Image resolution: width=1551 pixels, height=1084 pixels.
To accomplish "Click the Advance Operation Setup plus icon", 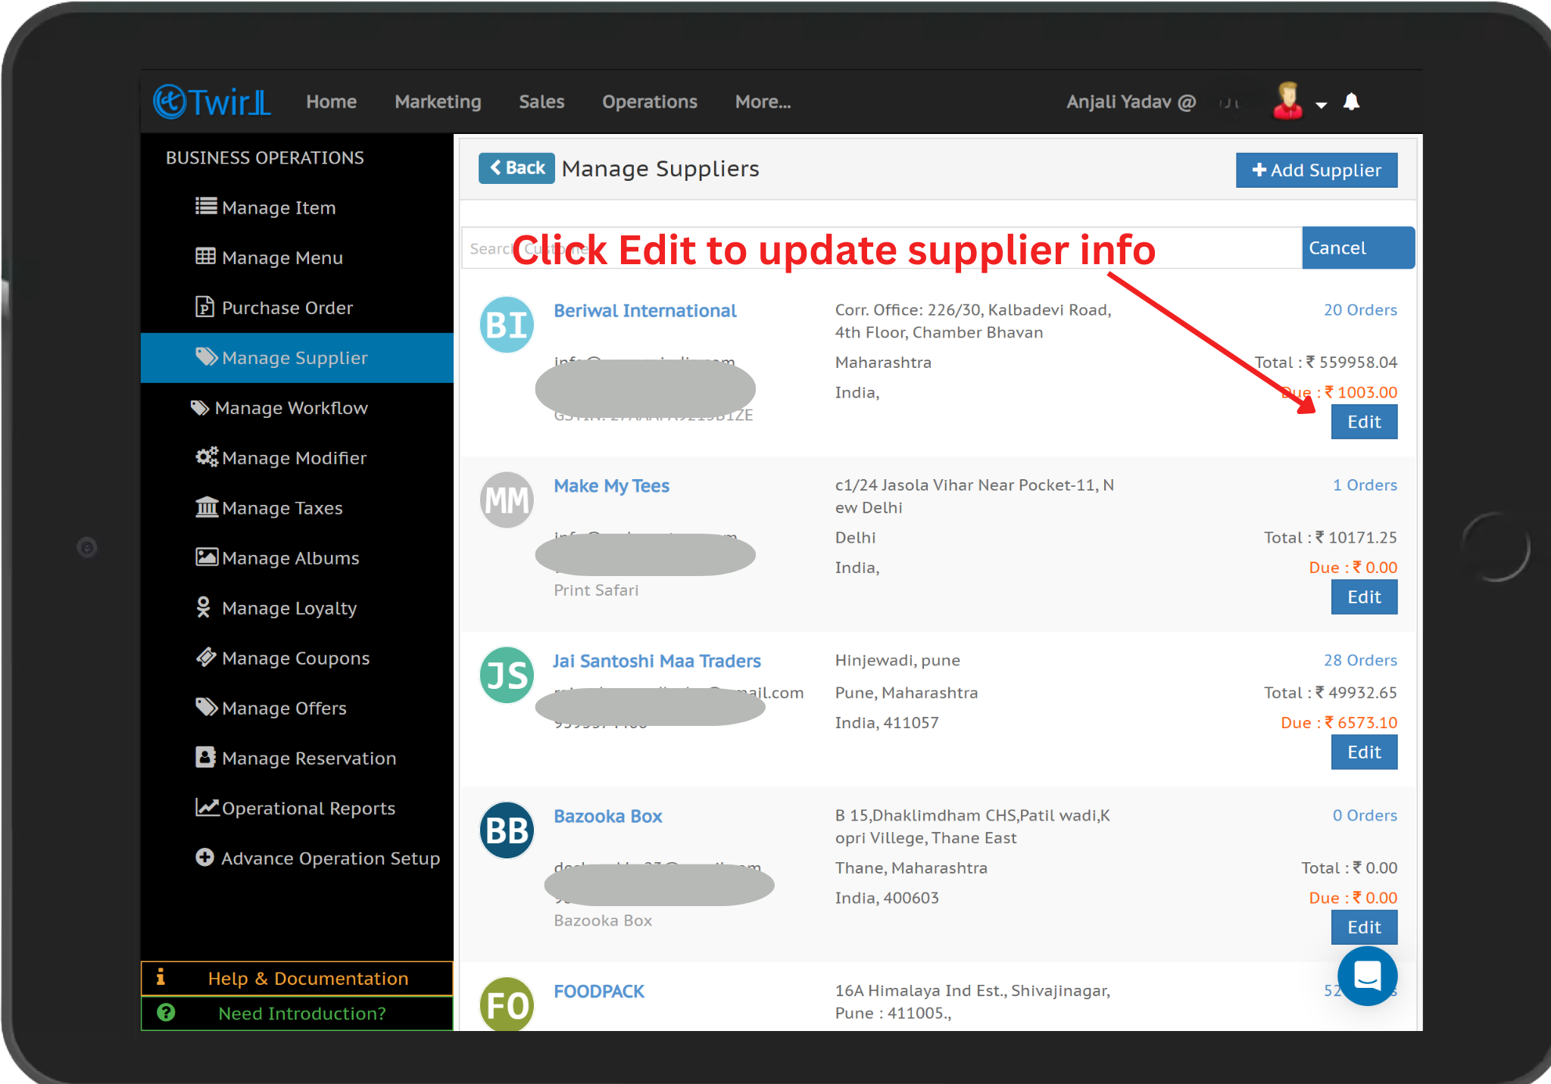I will click(204, 857).
